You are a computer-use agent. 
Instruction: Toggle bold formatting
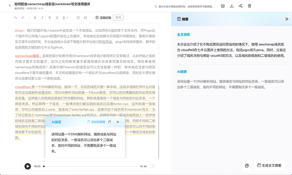point(35,18)
